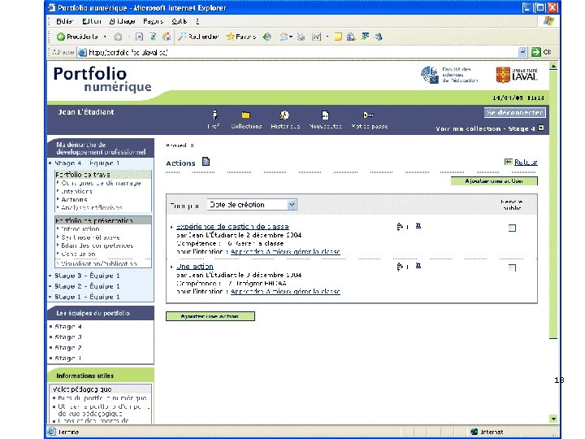Viewport: 585px width, 439px height.
Task: Open intention link under Une action entry
Action: pos(285,292)
